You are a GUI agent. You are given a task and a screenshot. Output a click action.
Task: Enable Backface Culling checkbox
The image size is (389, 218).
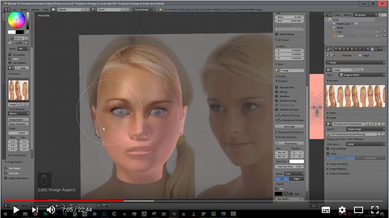point(277,101)
